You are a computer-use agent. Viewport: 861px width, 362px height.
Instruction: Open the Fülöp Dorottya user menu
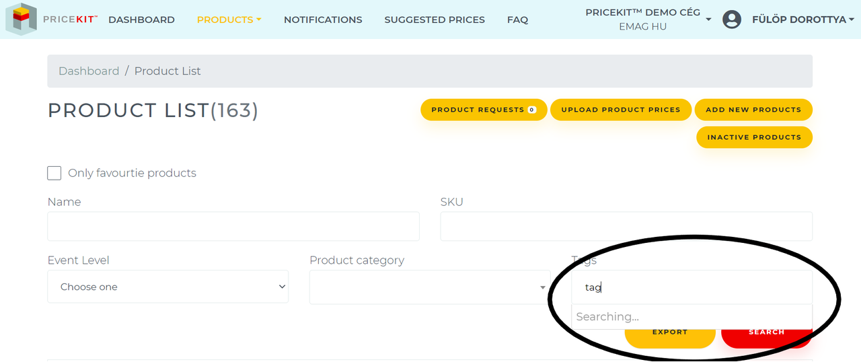point(803,20)
